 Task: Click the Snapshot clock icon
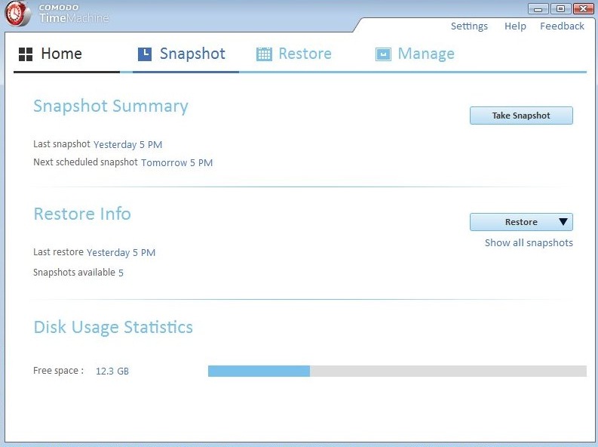point(145,54)
